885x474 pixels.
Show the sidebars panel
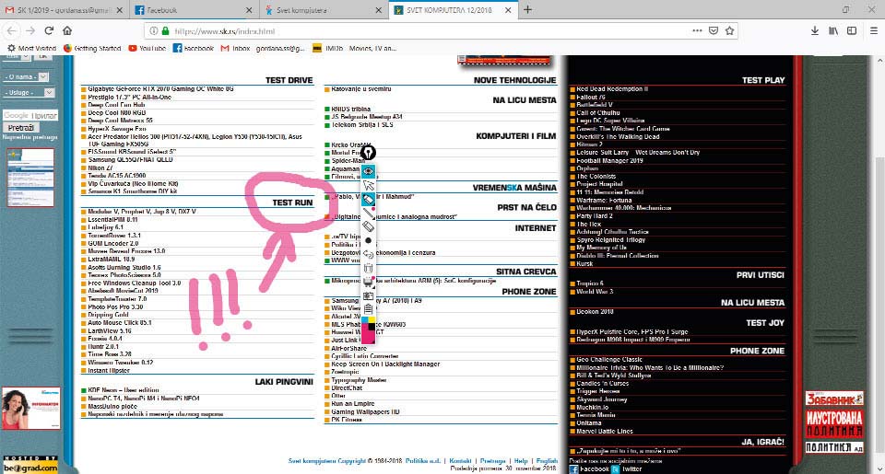point(852,30)
